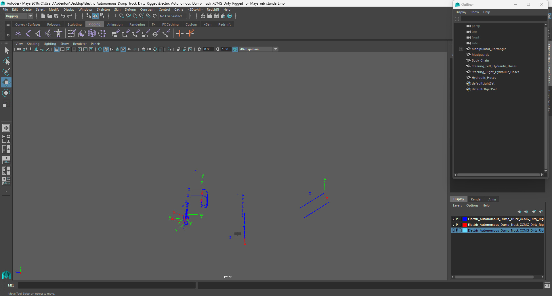Toggle playback P of red layer
The width and height of the screenshot is (552, 296).
pos(457,225)
